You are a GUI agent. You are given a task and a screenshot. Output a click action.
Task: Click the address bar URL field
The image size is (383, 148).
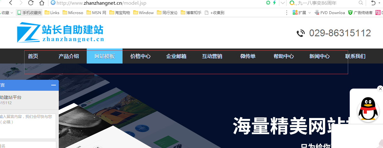pyautogui.click(x=157, y=3)
